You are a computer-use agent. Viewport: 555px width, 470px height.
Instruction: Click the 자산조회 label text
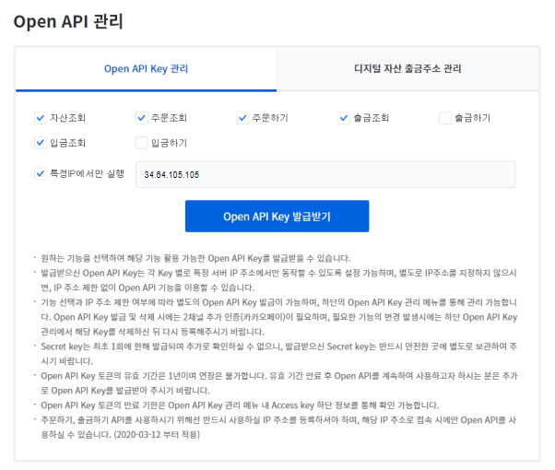[68, 118]
